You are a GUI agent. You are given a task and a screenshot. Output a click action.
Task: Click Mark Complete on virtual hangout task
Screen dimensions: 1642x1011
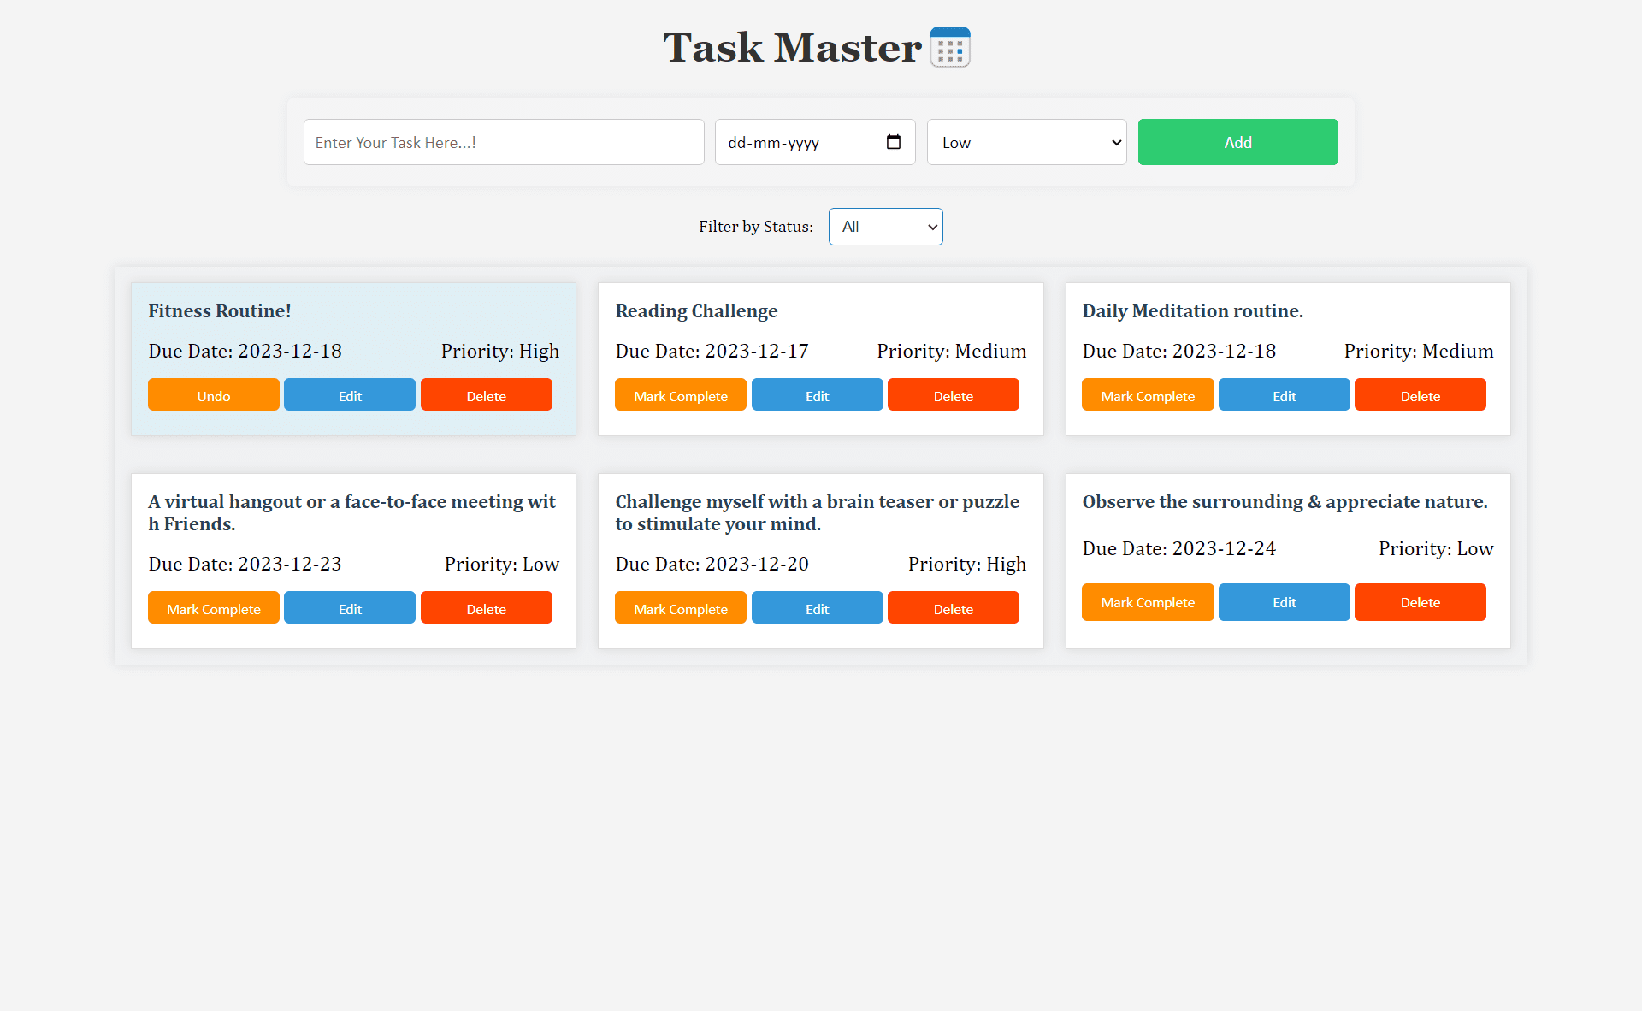tap(214, 607)
